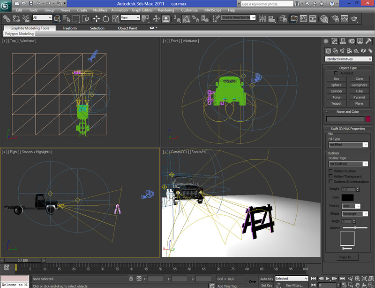Image resolution: width=375 pixels, height=288 pixels.
Task: Expand the Fill Type dropdown
Action: pyautogui.click(x=348, y=145)
